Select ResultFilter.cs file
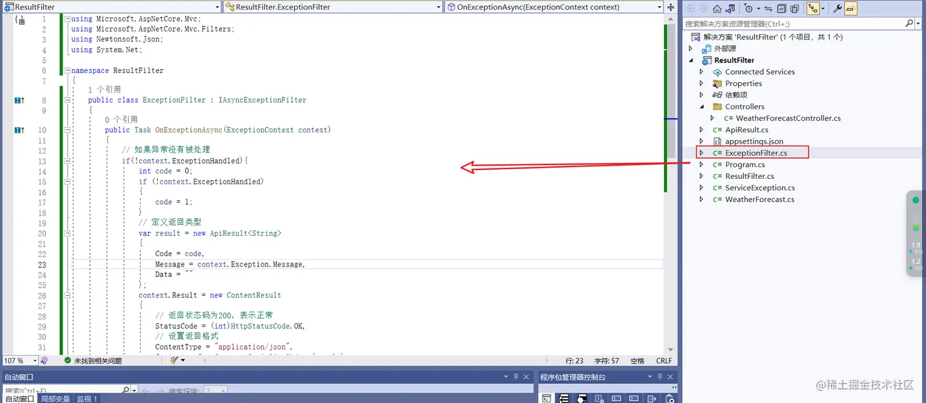This screenshot has height=403, width=926. [750, 176]
